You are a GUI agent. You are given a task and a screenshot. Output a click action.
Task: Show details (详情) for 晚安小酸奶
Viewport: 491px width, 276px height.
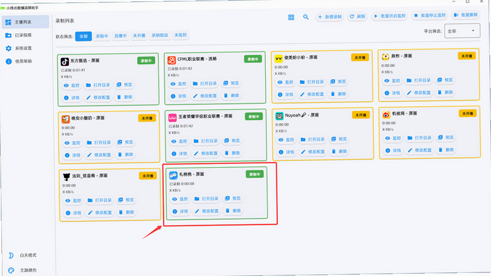[72, 155]
